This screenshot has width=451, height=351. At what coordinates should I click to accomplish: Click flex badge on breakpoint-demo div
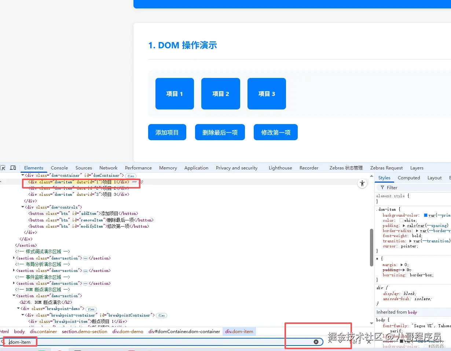[91, 309]
